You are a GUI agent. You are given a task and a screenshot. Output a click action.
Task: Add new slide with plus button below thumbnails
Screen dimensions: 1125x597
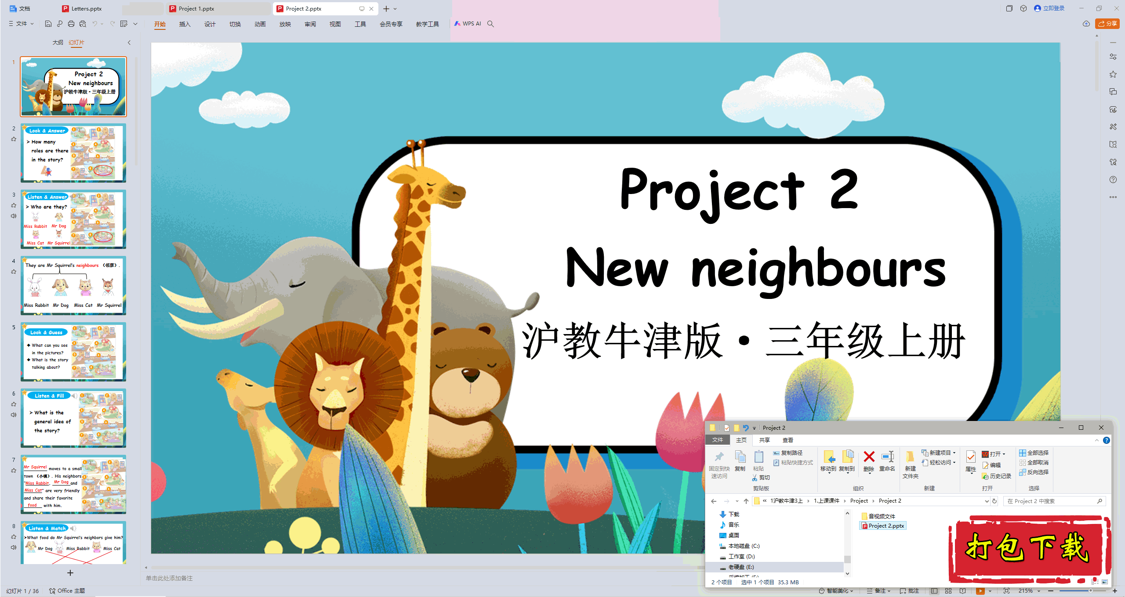pyautogui.click(x=70, y=573)
